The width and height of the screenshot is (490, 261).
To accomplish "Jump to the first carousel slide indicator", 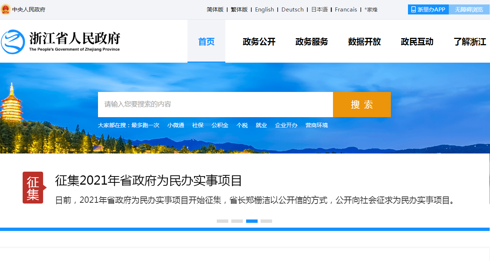I will tap(222, 221).
